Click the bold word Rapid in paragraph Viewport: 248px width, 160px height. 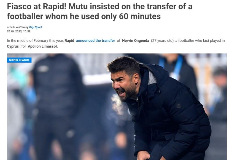pos(69,41)
